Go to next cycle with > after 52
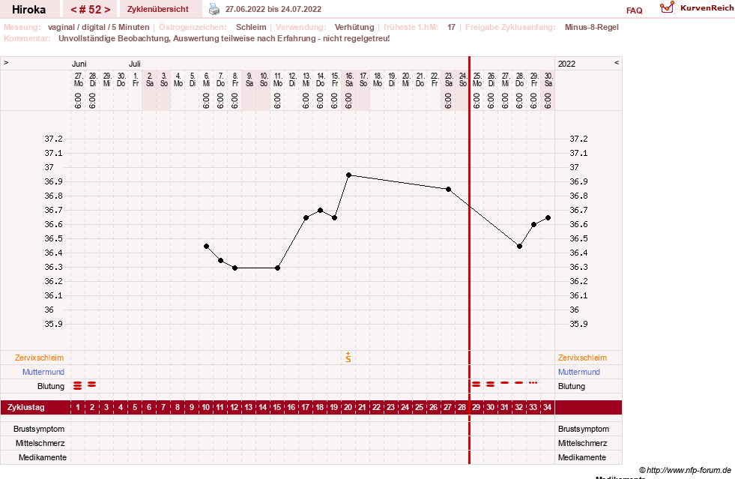The height and width of the screenshot is (479, 735). (107, 10)
